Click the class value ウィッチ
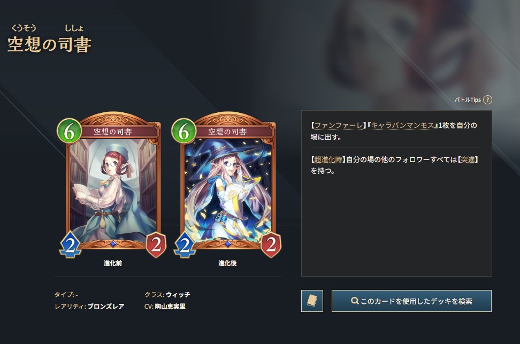The width and height of the screenshot is (520, 344). 178,295
